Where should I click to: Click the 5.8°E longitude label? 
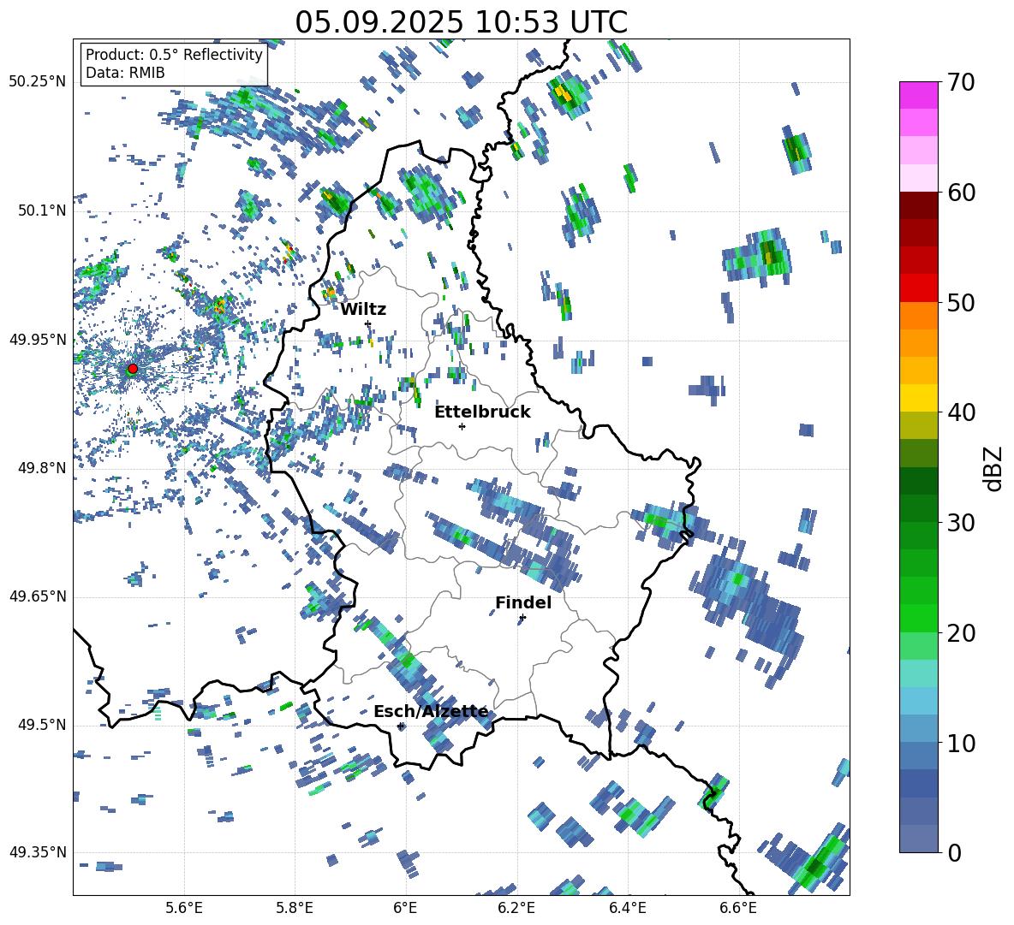click(295, 909)
